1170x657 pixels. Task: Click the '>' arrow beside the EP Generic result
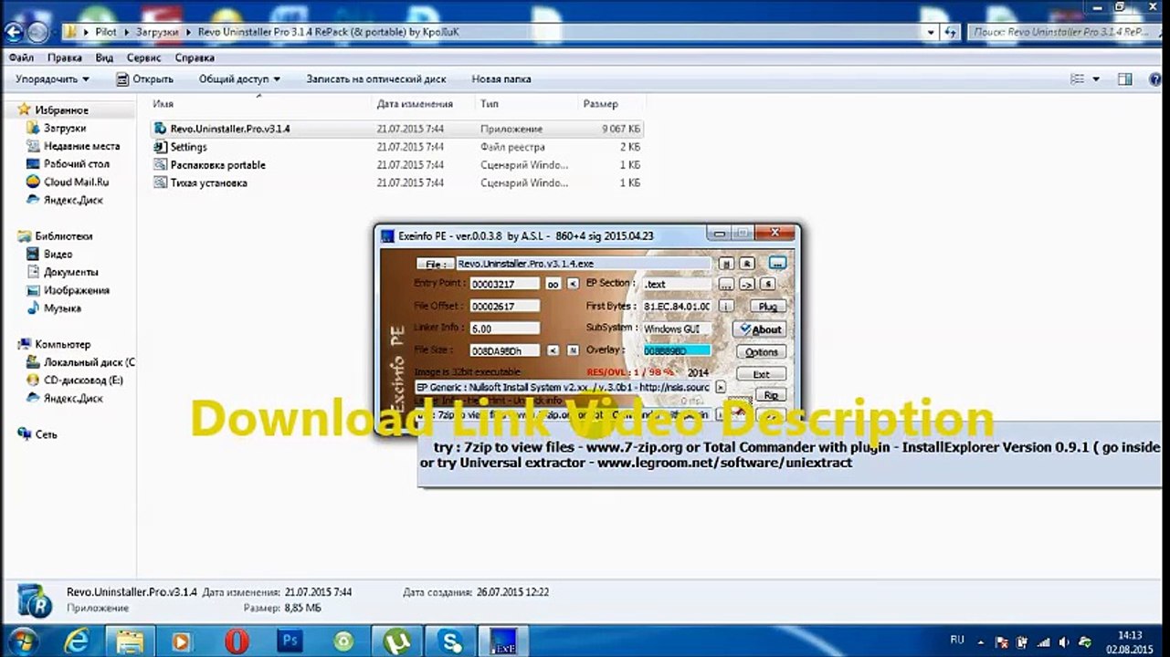pyautogui.click(x=721, y=387)
